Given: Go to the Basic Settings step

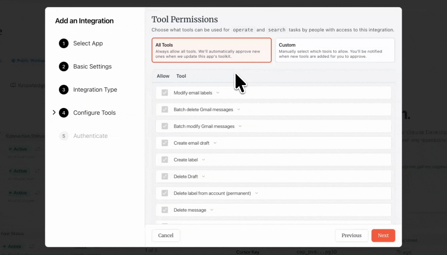Looking at the screenshot, I should tap(92, 67).
